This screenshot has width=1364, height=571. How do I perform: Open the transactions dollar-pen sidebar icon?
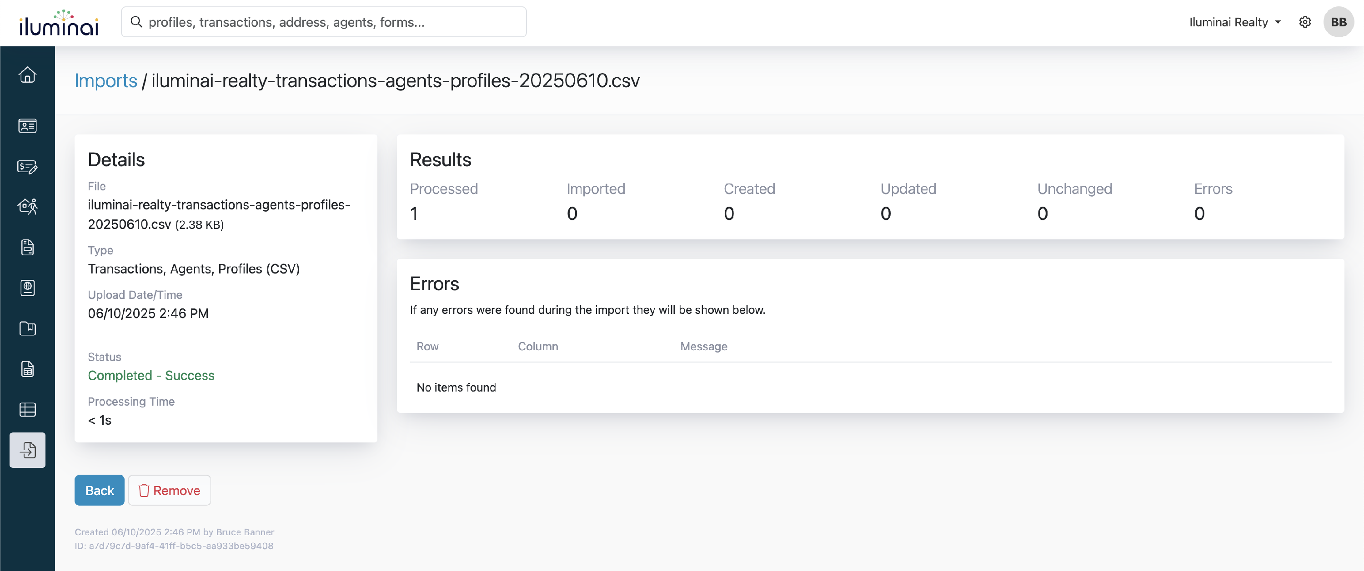(28, 167)
